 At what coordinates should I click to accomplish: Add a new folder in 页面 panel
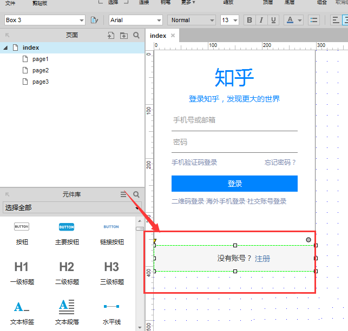124,35
